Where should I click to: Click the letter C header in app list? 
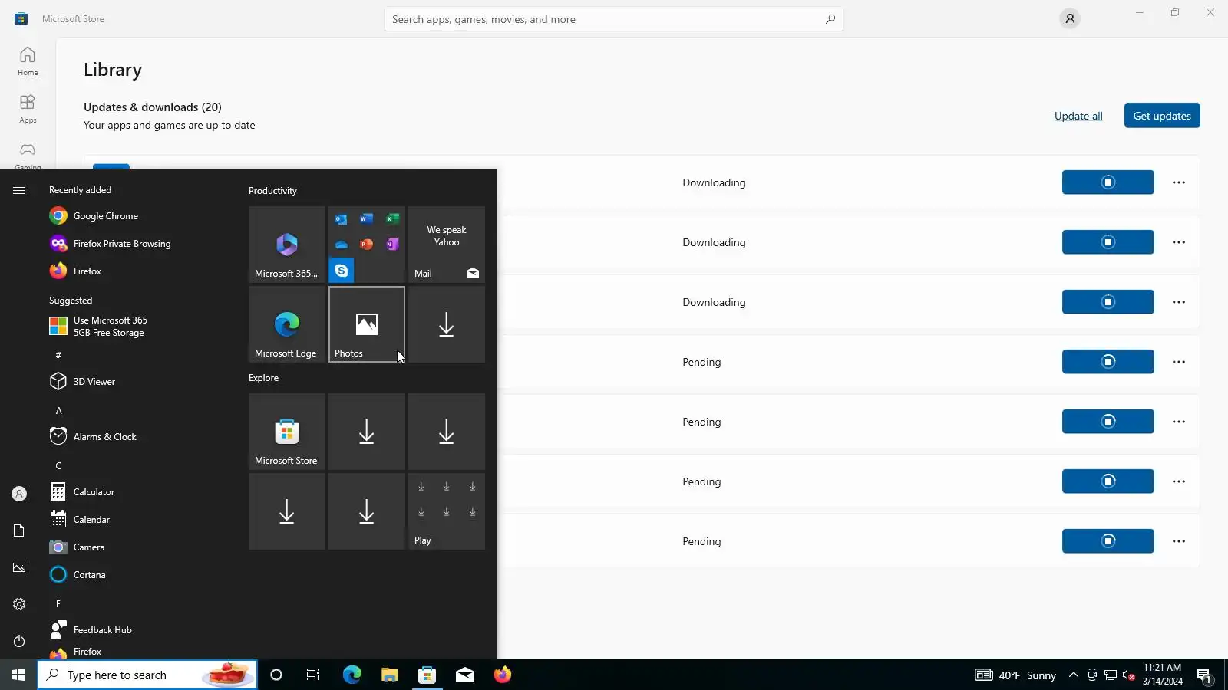pos(58,466)
